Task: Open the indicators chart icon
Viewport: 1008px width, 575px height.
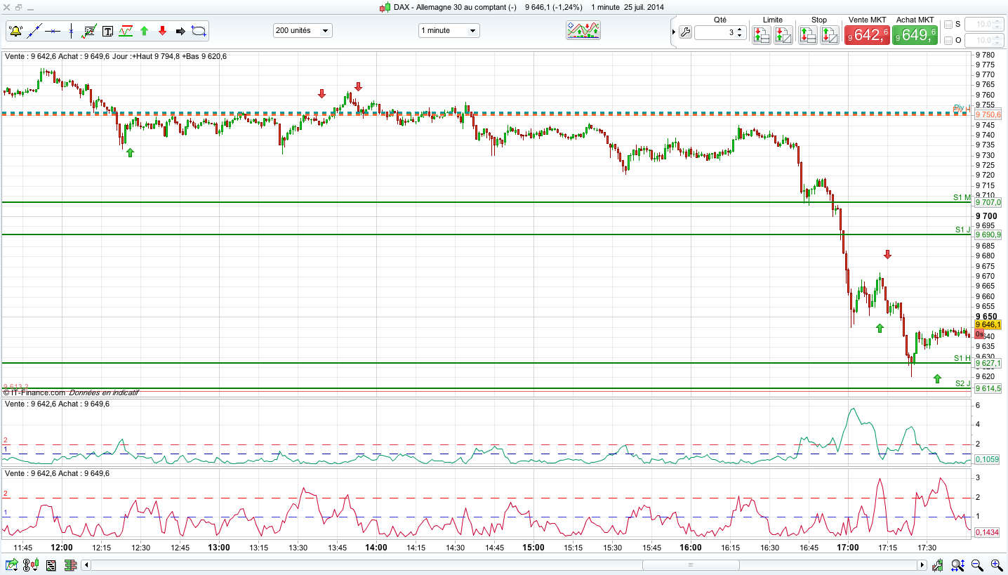Action: pos(583,30)
